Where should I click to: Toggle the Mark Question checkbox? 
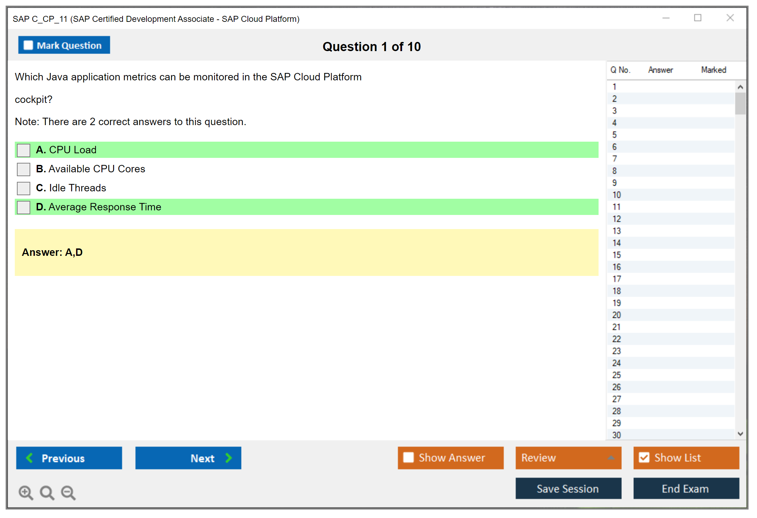pyautogui.click(x=28, y=45)
